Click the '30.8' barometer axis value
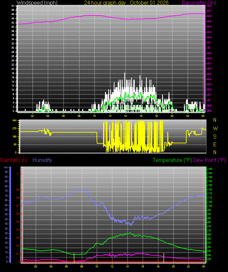228x272 pixels. [209, 6]
